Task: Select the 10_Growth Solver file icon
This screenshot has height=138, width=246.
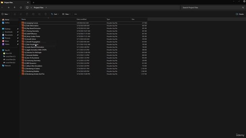Action: [x=23, y=39]
